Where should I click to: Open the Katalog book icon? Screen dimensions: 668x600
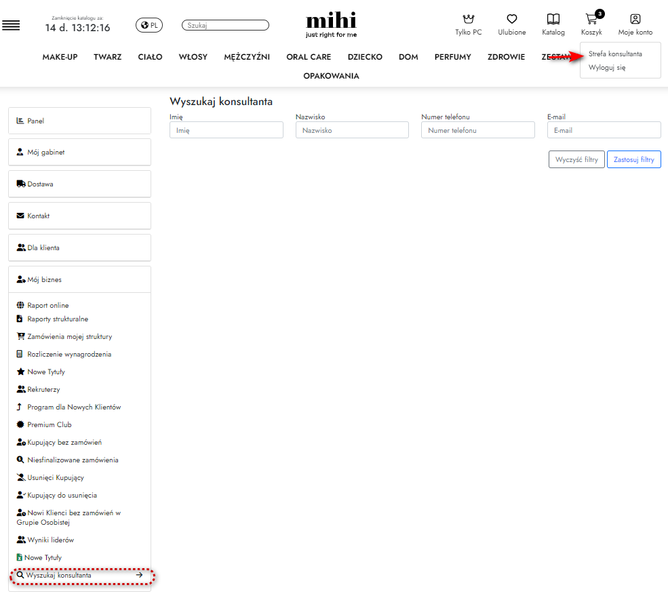click(553, 20)
